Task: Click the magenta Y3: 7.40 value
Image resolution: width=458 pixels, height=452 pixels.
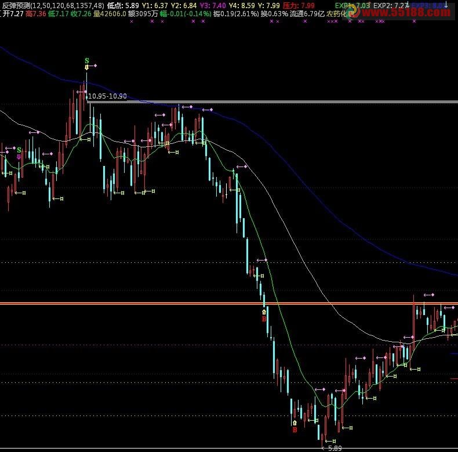Action: pos(213,6)
